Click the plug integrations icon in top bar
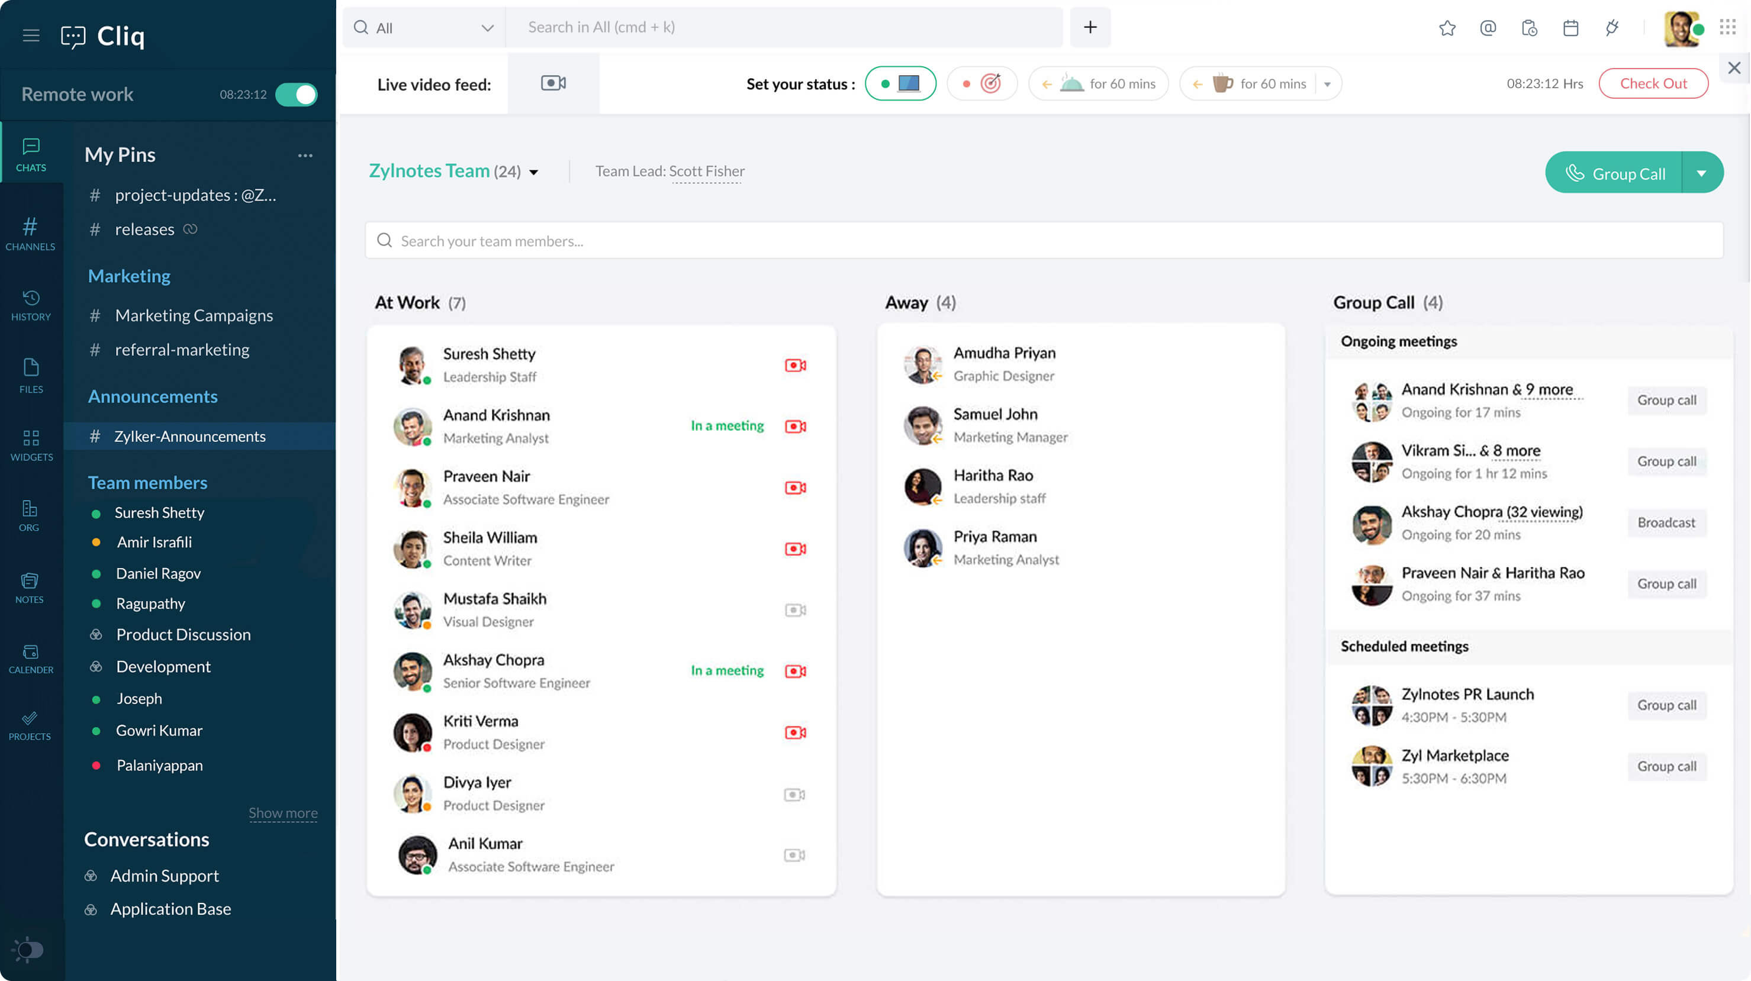This screenshot has height=981, width=1751. [x=1612, y=28]
